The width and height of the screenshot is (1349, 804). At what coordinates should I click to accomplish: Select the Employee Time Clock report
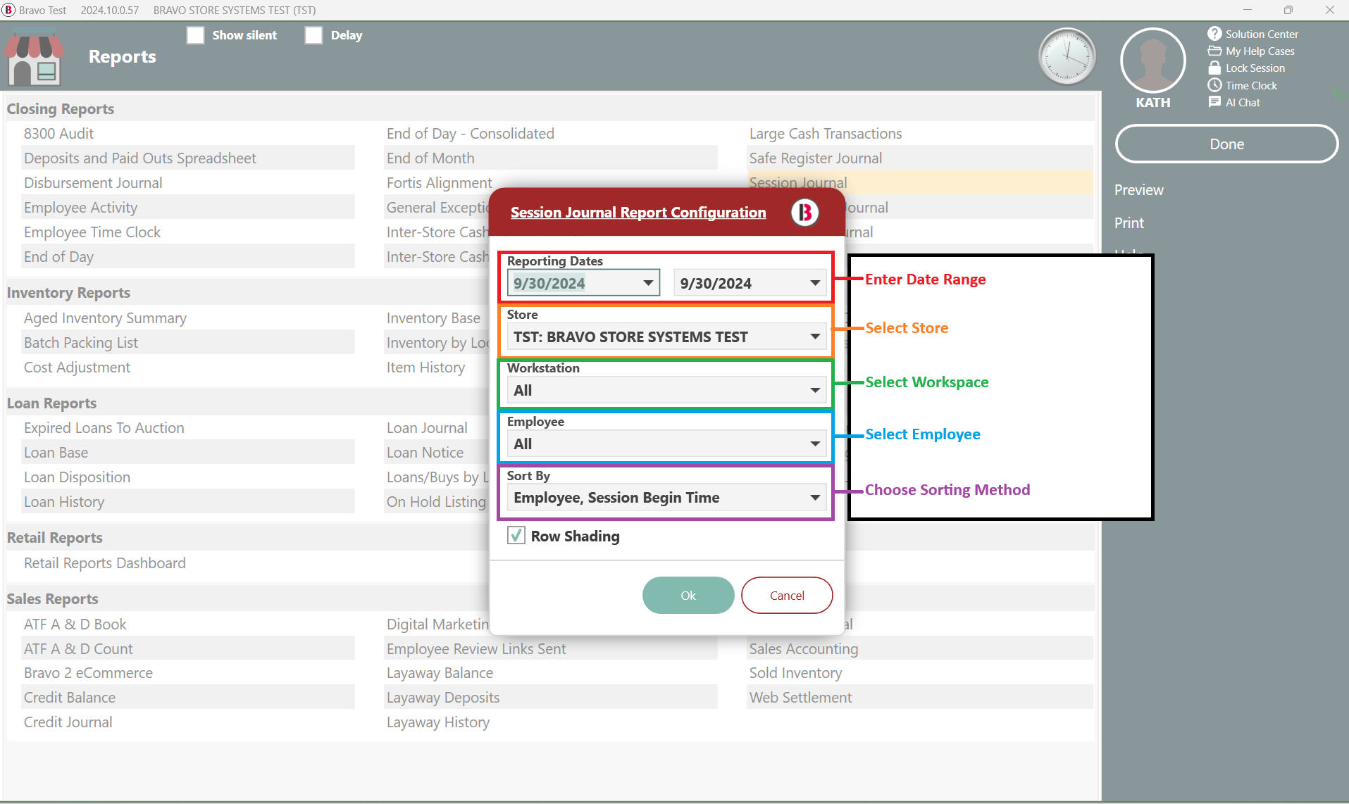(x=92, y=232)
